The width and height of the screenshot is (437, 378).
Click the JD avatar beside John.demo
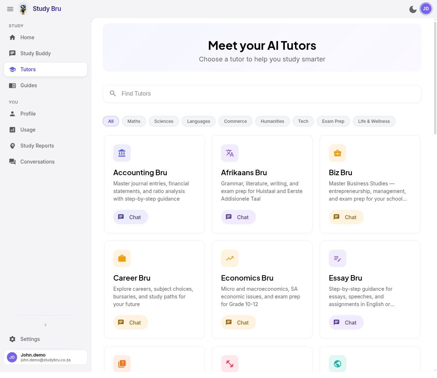point(12,357)
